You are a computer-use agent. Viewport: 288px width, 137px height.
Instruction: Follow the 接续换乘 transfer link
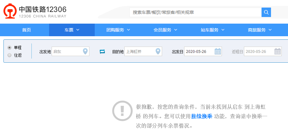click(x=202, y=117)
